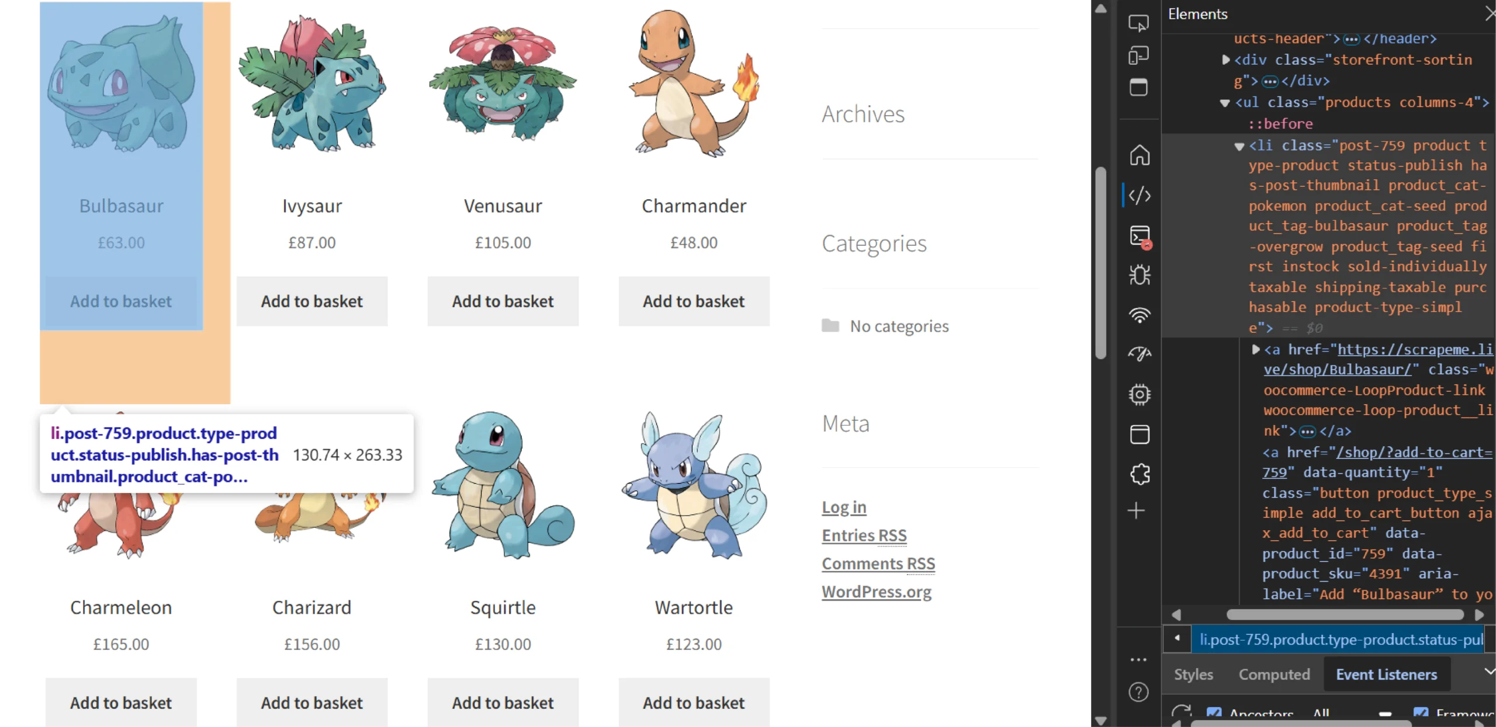Image resolution: width=1496 pixels, height=727 pixels.
Task: Add Venusaur to basket
Action: click(503, 301)
